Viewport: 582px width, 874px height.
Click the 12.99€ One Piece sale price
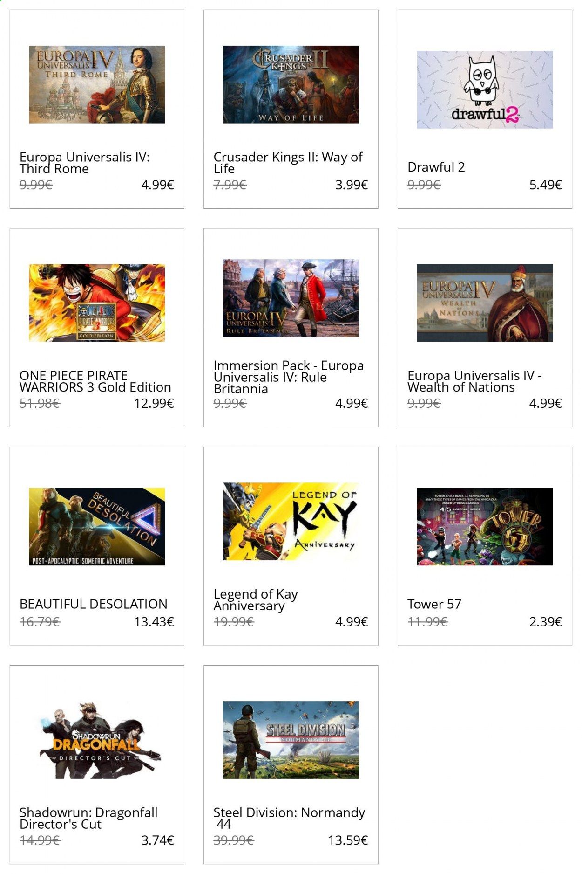point(154,403)
